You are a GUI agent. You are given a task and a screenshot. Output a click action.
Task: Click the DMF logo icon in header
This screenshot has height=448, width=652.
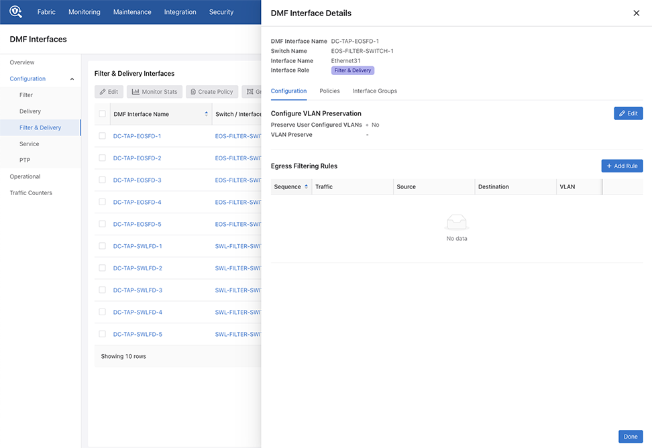point(15,12)
